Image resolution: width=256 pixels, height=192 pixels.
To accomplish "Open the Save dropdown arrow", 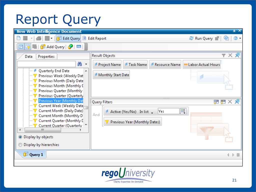I will [31, 38].
